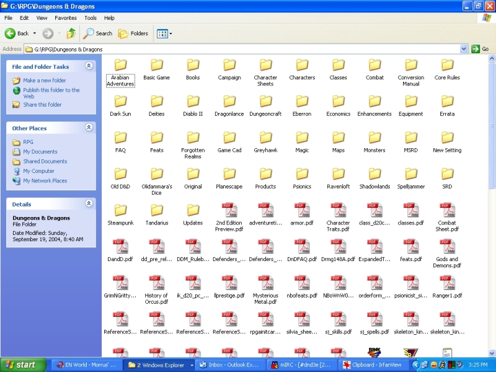The image size is (496, 372).
Task: Expand hidden system tray icons
Action: pyautogui.click(x=415, y=365)
